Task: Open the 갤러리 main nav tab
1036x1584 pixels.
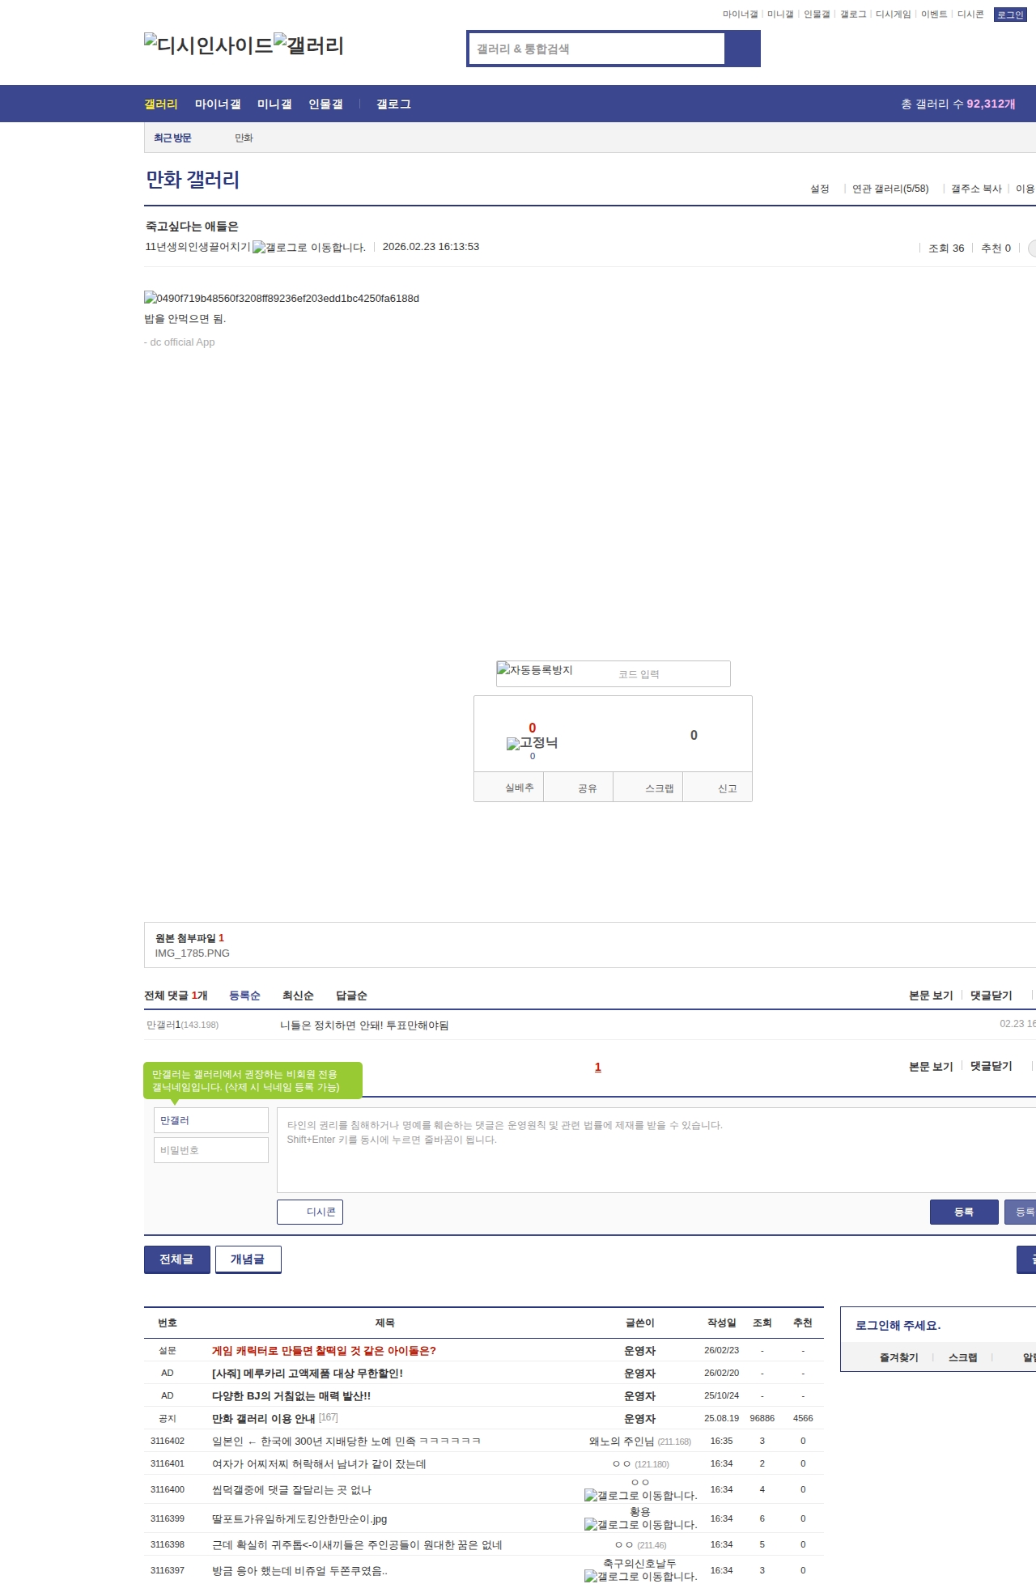Action: tap(161, 104)
